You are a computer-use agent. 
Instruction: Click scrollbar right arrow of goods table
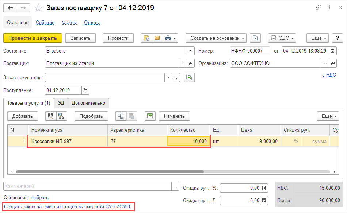[x=334, y=172]
